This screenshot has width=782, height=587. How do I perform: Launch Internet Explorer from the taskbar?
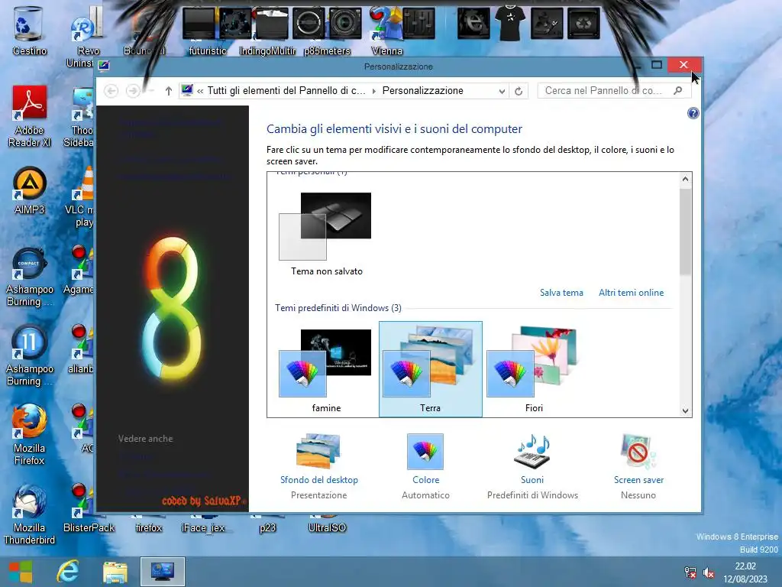[x=68, y=572]
